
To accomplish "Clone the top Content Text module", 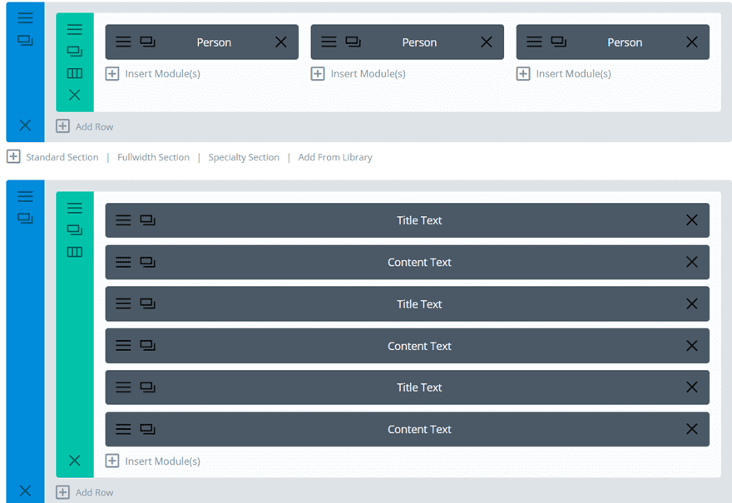I will [147, 262].
